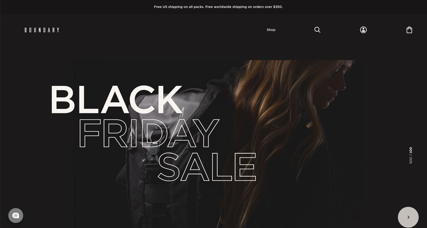The width and height of the screenshot is (427, 228).
Task: Click the free shipping announcement banner
Action: (218, 7)
